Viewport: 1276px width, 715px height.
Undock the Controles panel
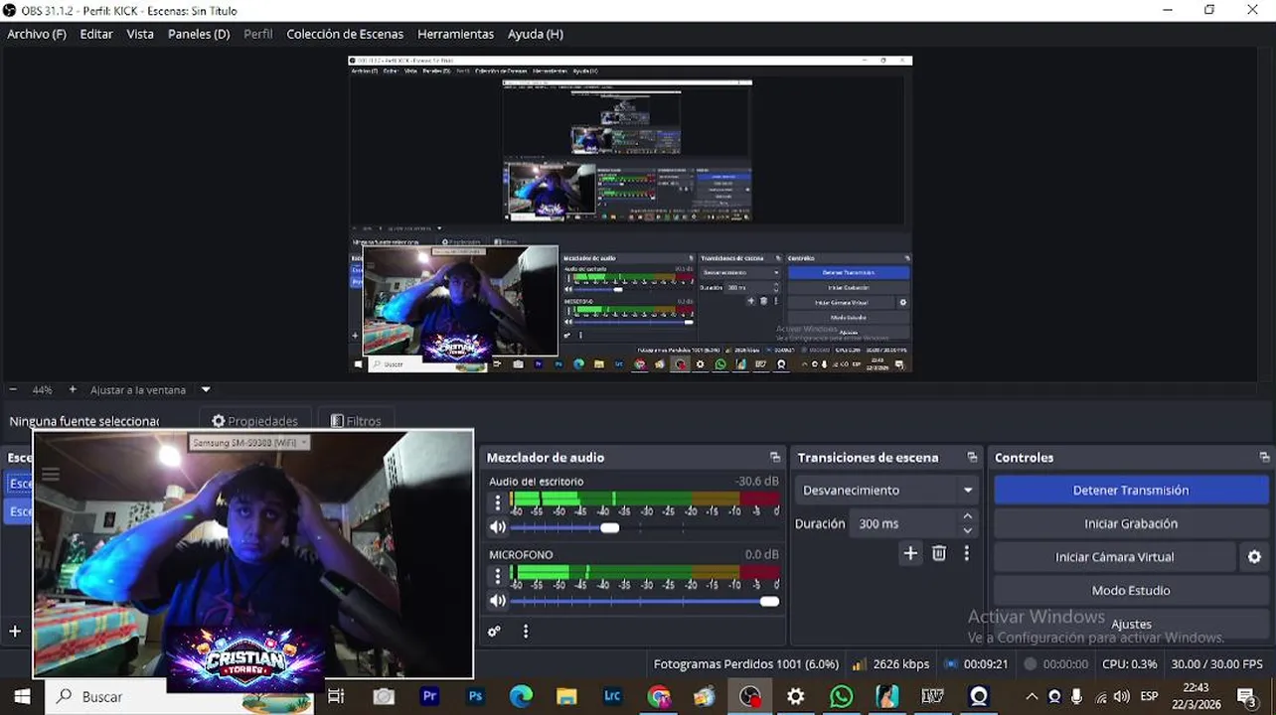click(1264, 458)
